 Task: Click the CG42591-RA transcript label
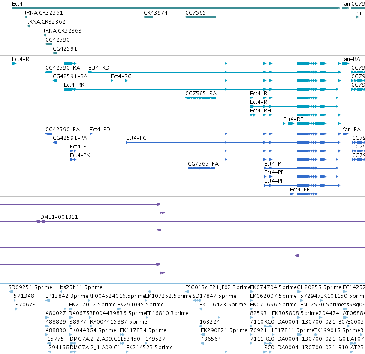click(70, 76)
